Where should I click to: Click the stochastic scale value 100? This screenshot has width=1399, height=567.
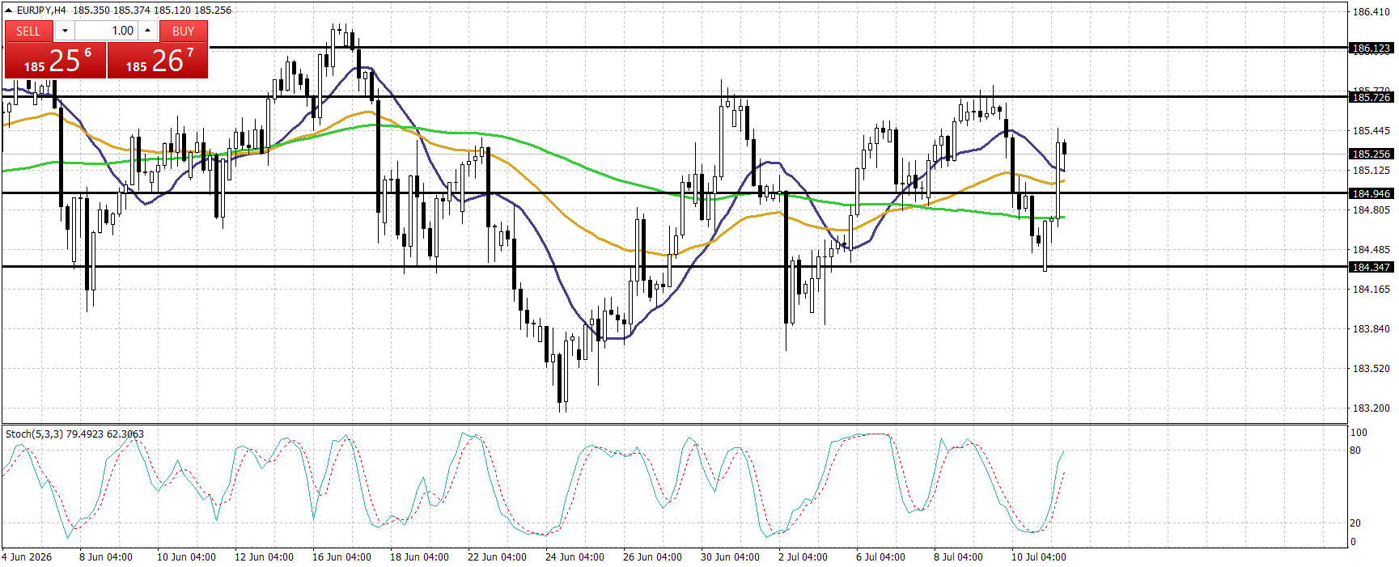pos(1359,433)
